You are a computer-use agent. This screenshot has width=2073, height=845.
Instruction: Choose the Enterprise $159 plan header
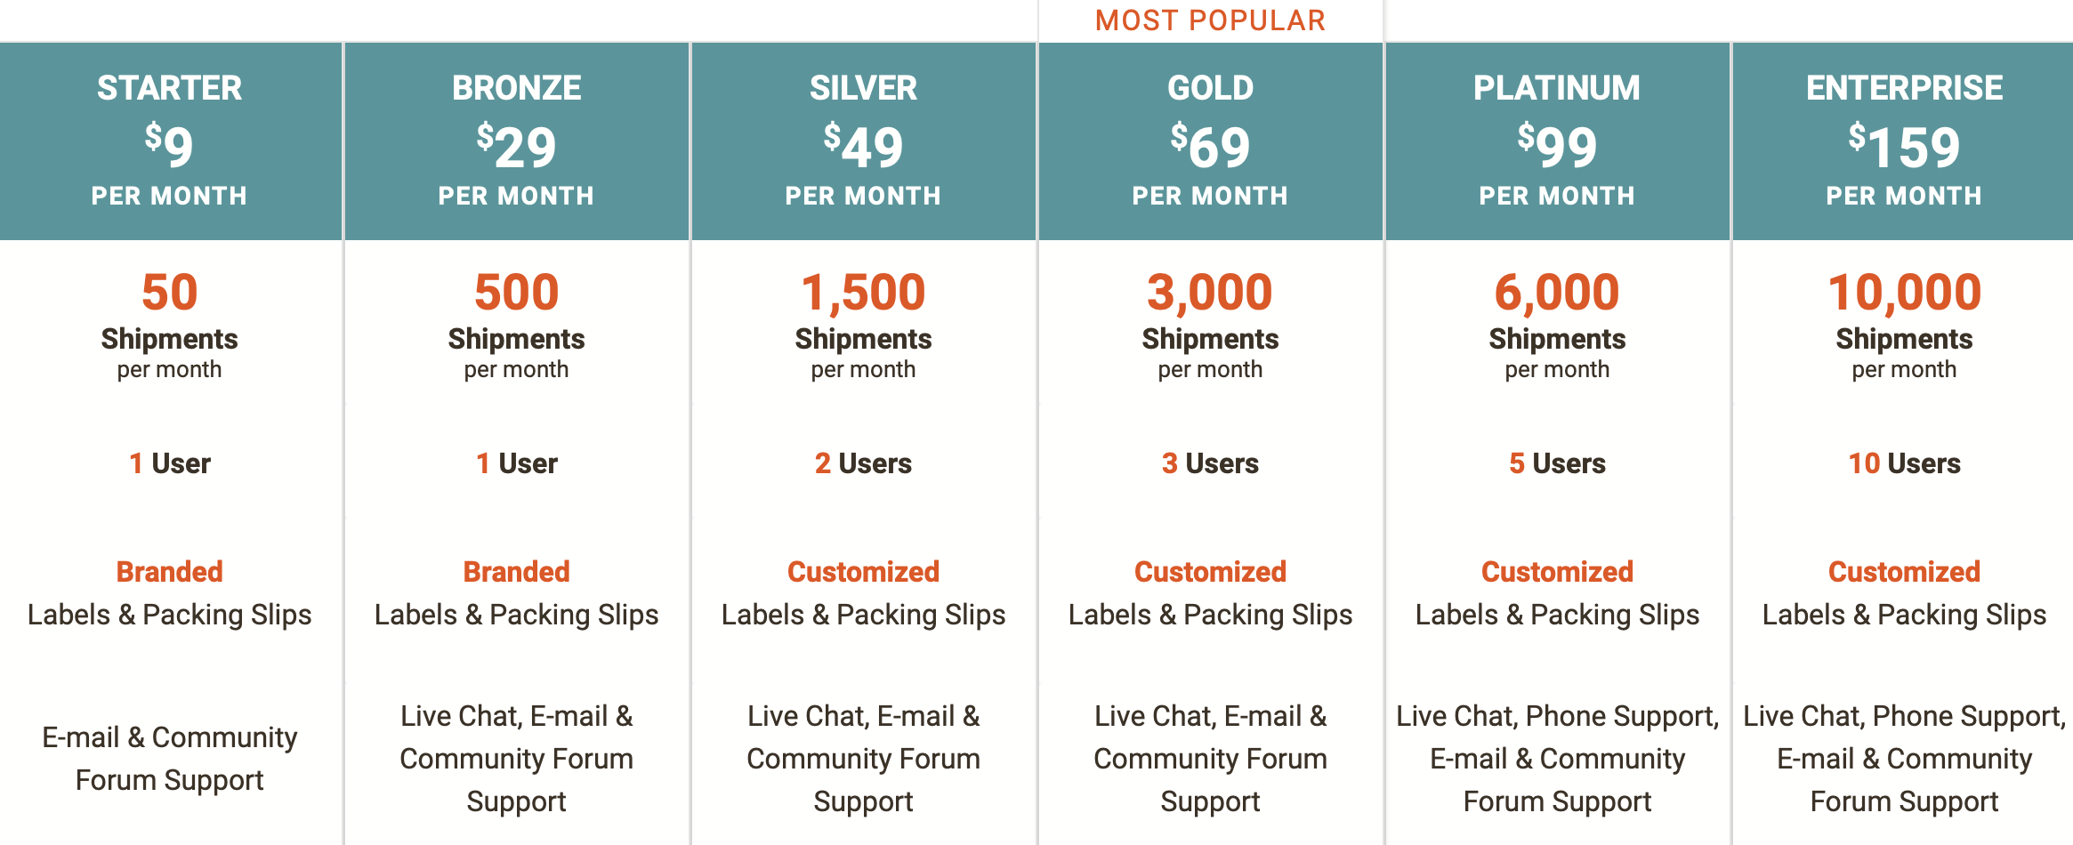coord(1904,141)
